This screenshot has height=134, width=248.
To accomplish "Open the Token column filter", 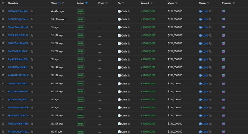I will click(208, 3).
